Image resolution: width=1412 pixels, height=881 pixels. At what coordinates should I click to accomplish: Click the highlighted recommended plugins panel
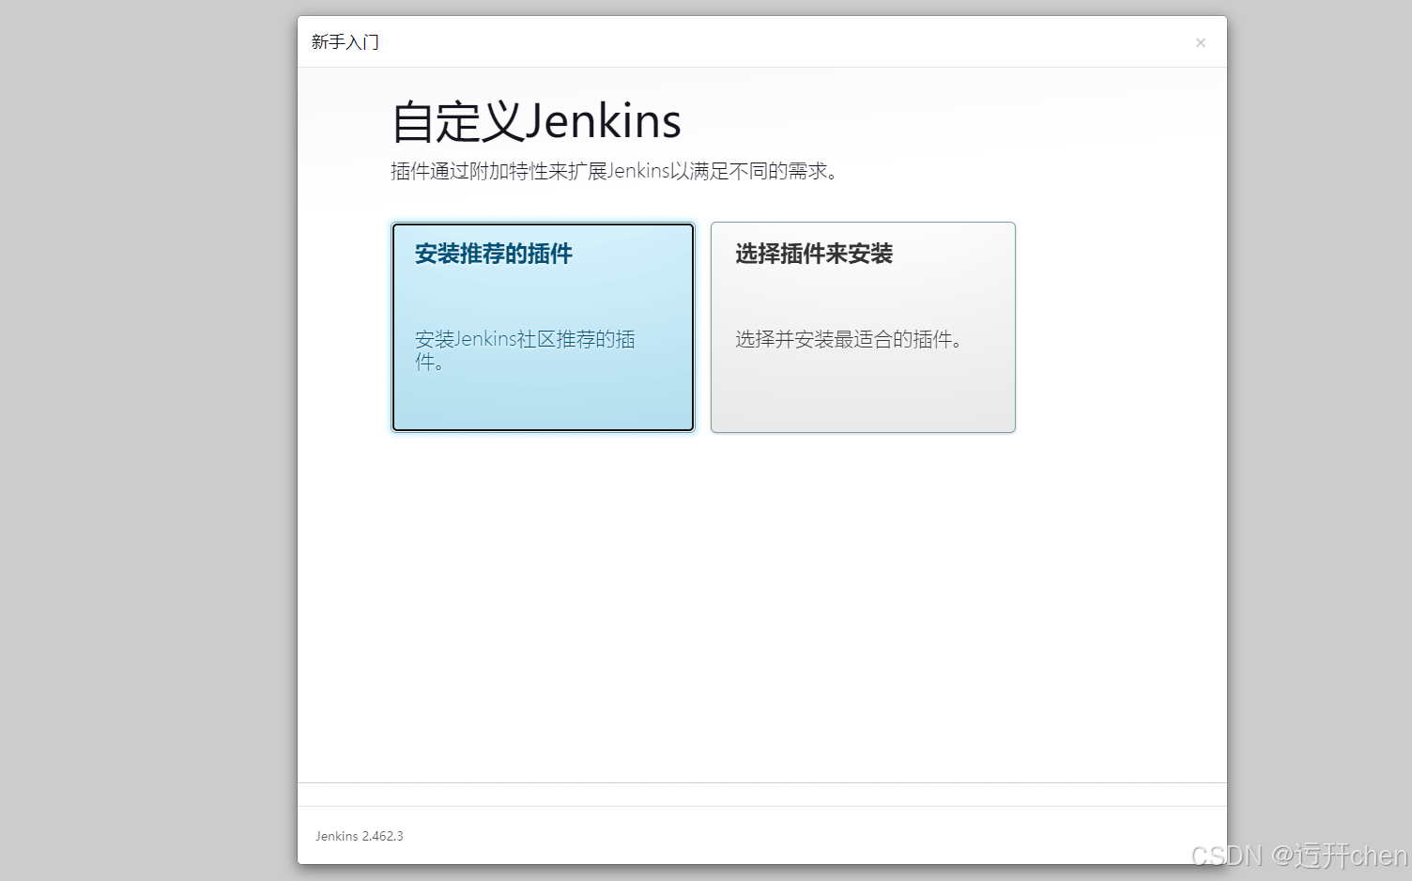point(543,327)
